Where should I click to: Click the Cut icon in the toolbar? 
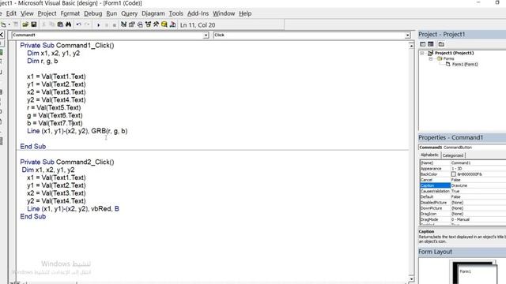click(x=44, y=24)
